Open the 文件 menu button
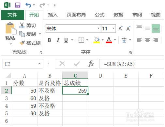The height and width of the screenshot is (127, 165). (12, 15)
